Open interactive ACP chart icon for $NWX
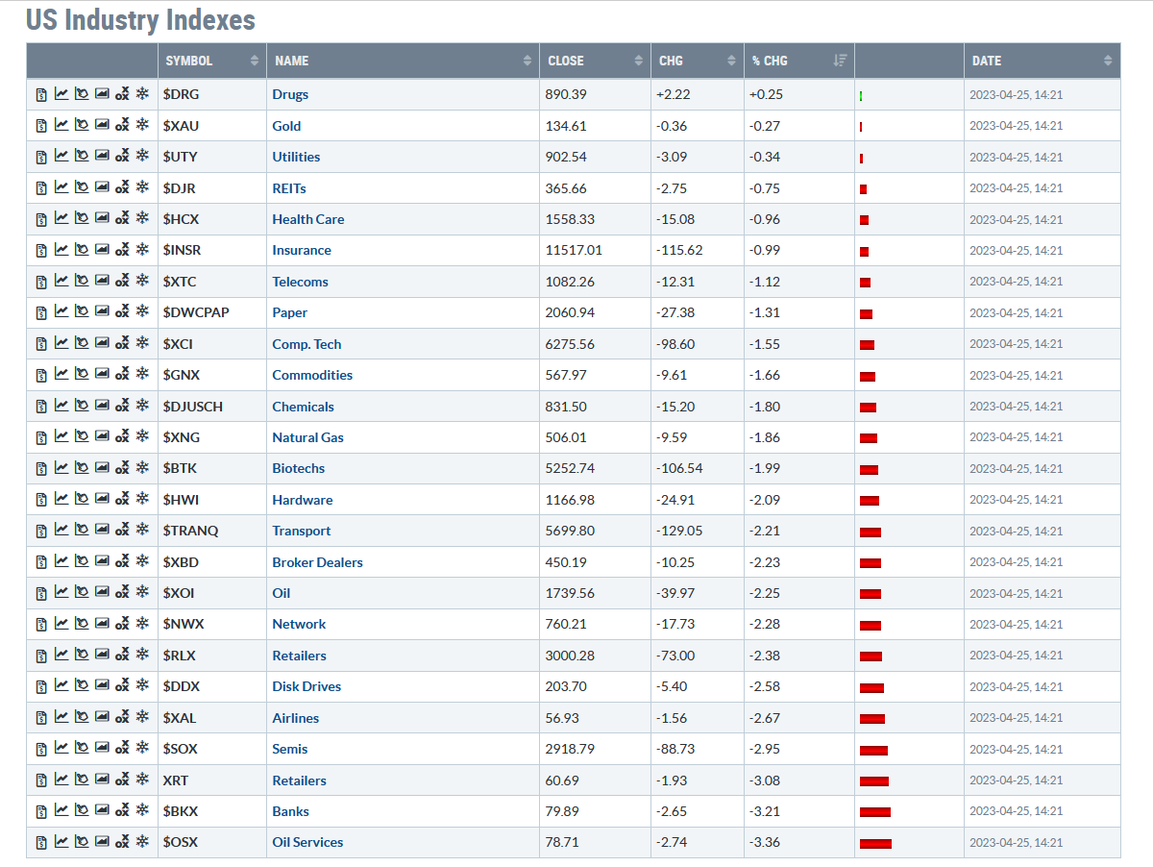This screenshot has height=867, width=1153. (x=82, y=624)
